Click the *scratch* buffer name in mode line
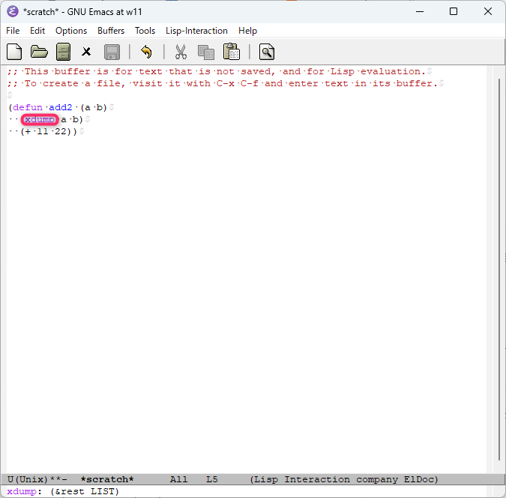Viewport: 506px width, 498px height. (107, 479)
